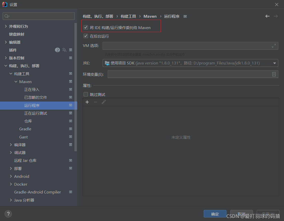Expand the Android tree node

[11, 176]
